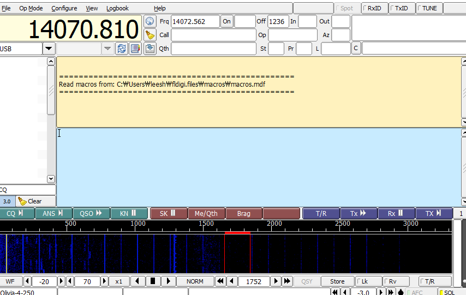Decrease the waterfall range value 70
This screenshot has width=466, height=295.
tap(70, 281)
